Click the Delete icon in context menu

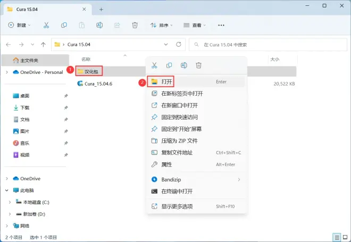coord(198,65)
